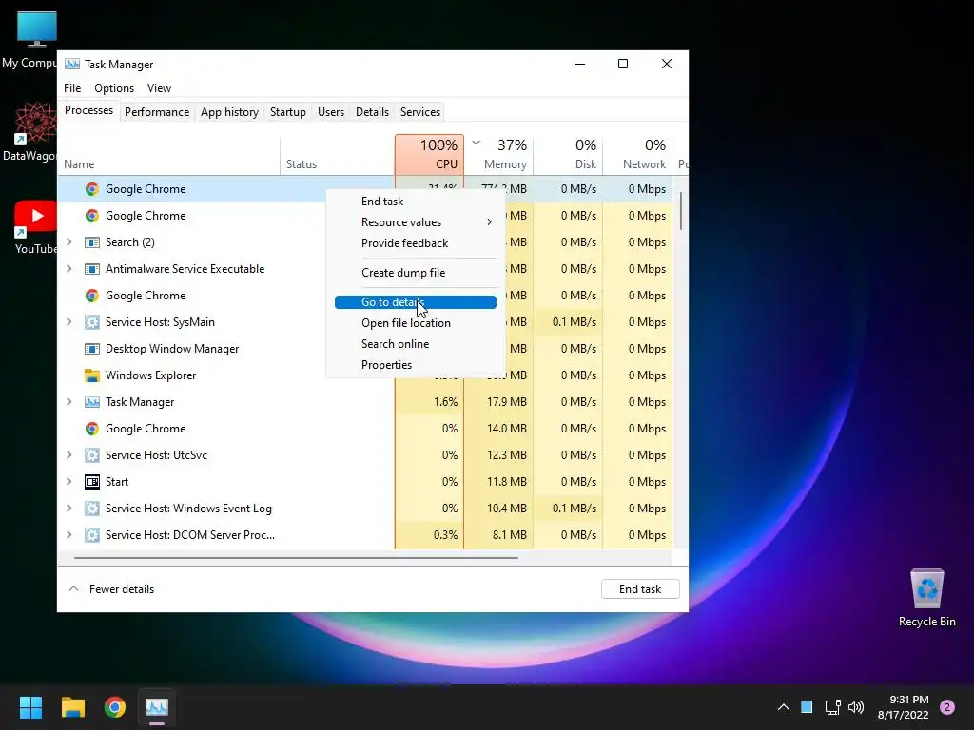The height and width of the screenshot is (730, 974).
Task: Click the Start process icon
Action: pyautogui.click(x=92, y=482)
